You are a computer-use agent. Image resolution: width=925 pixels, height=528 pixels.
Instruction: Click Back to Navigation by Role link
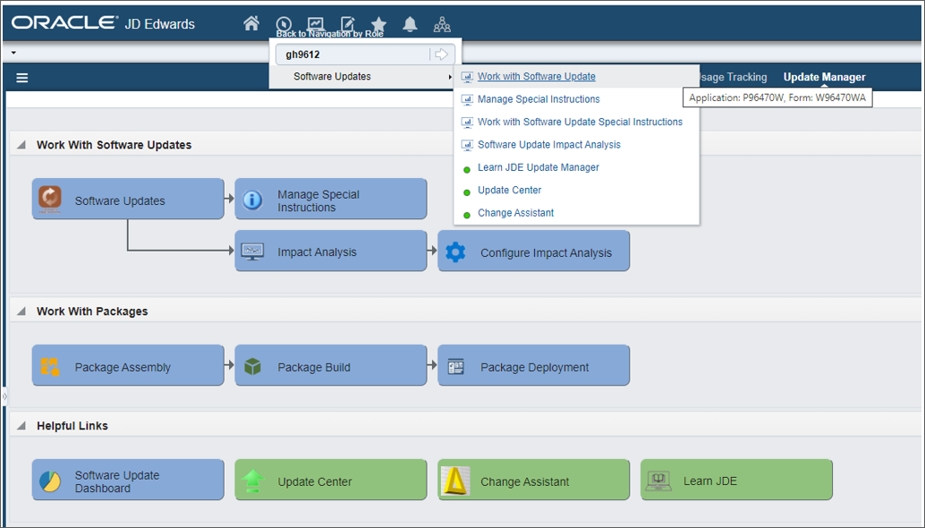click(330, 34)
